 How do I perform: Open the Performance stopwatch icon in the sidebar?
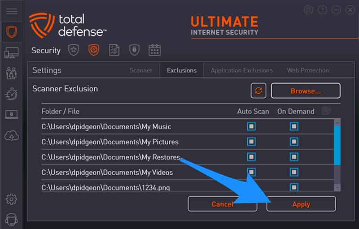coord(11,94)
